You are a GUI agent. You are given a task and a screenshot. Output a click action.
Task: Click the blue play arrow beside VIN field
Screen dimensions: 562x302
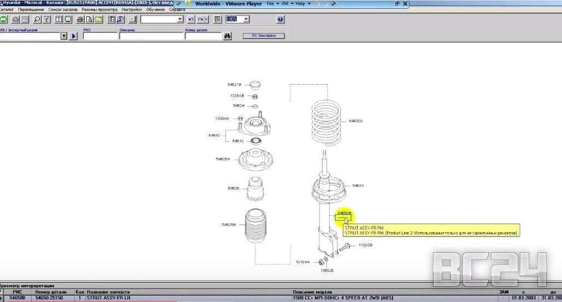tap(73, 36)
